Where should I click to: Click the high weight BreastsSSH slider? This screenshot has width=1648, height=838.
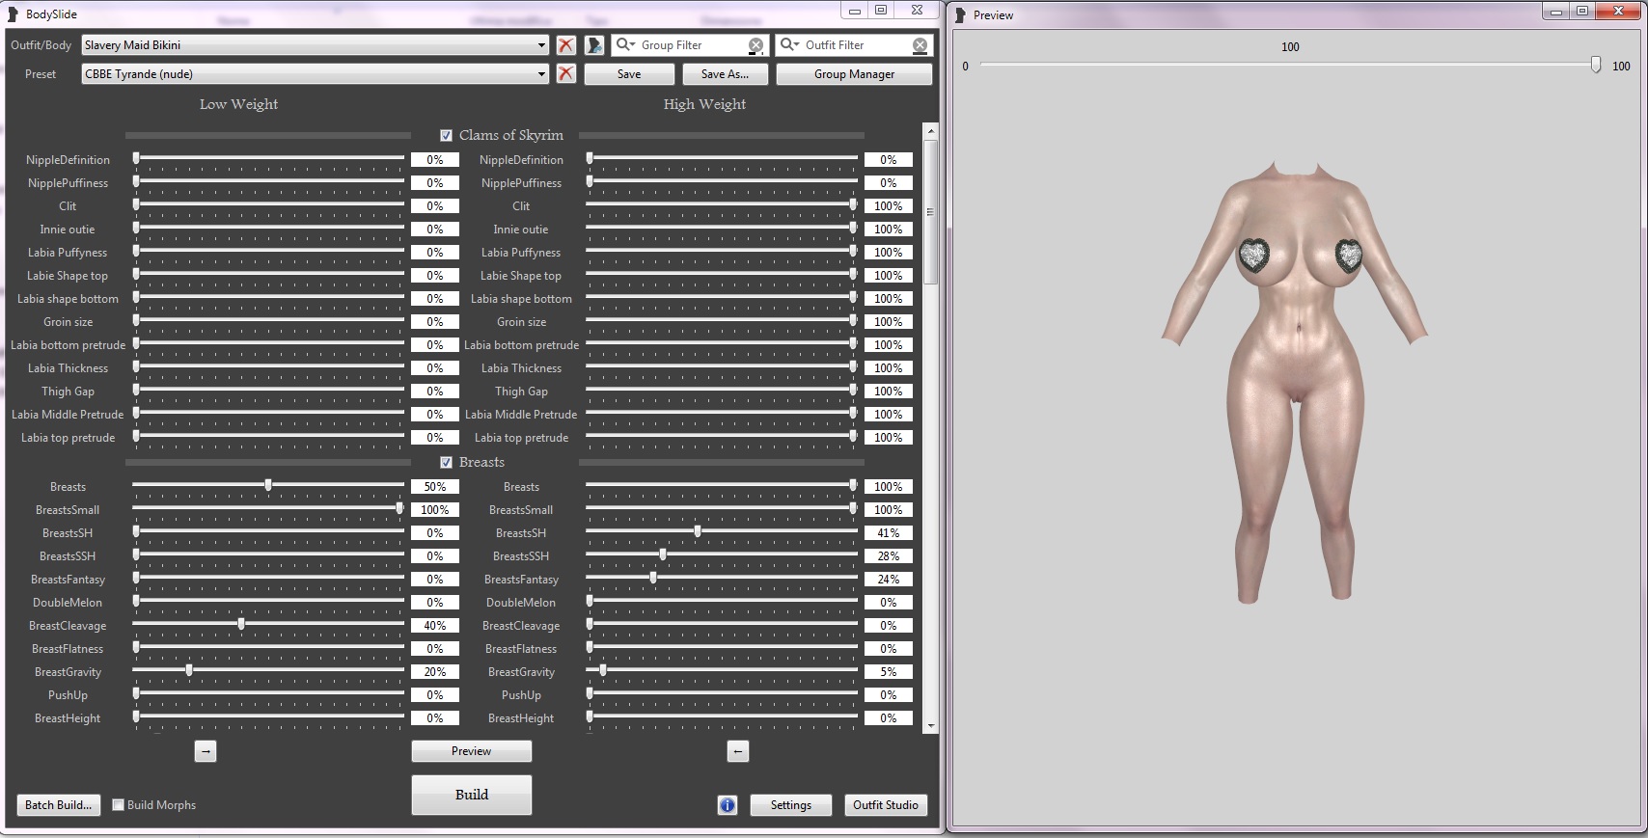click(x=721, y=554)
